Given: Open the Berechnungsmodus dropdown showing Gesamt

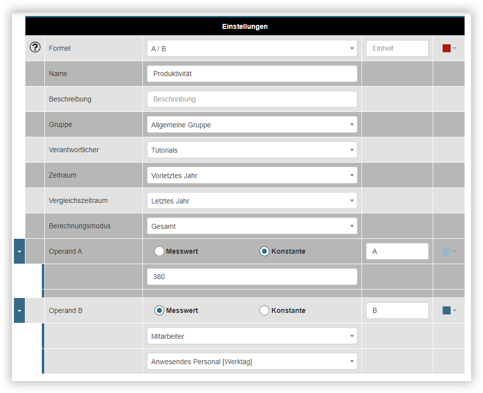Looking at the screenshot, I should pos(251,225).
